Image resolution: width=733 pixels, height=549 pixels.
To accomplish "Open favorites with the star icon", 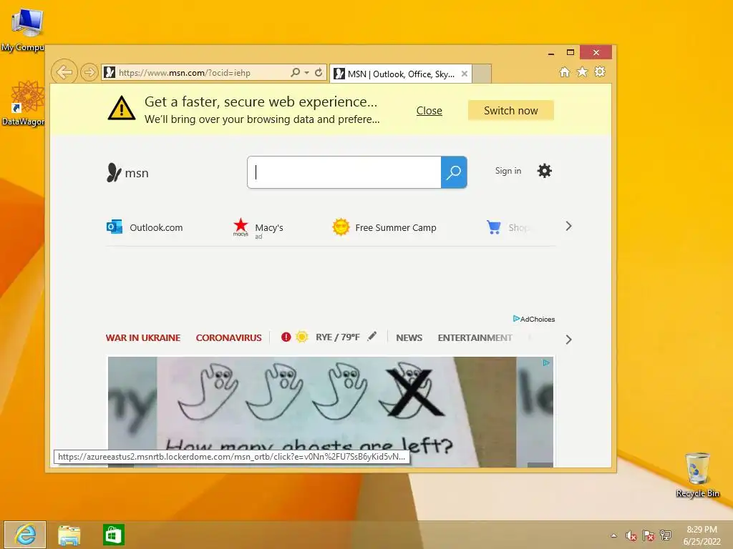I will (582, 72).
